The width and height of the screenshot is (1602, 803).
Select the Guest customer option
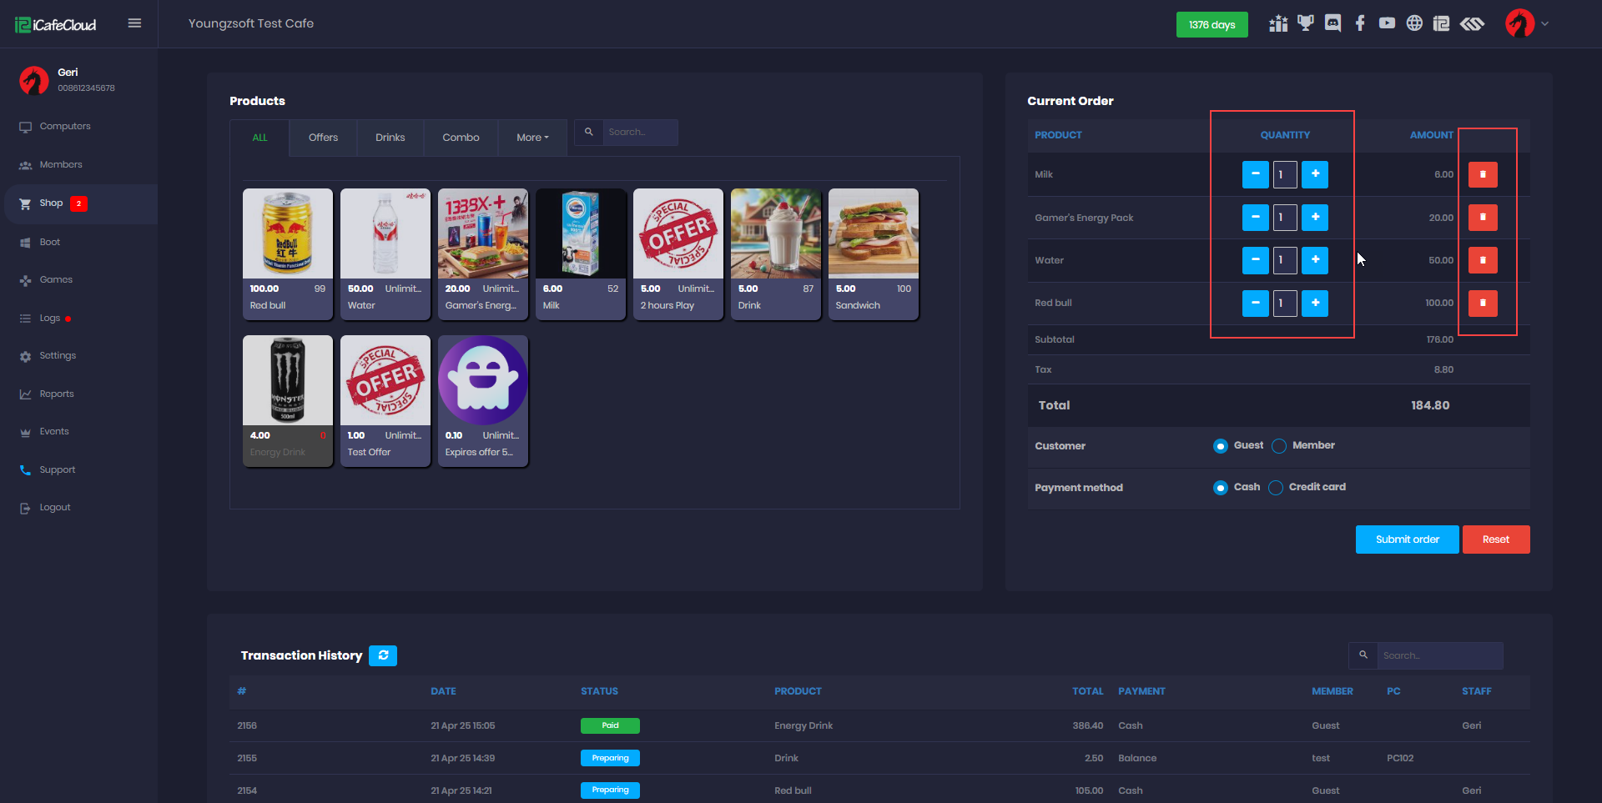tap(1221, 446)
